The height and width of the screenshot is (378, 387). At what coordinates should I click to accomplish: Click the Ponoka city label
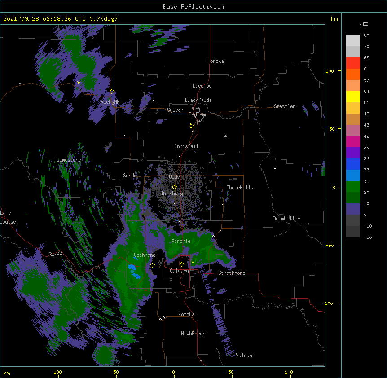coord(215,61)
